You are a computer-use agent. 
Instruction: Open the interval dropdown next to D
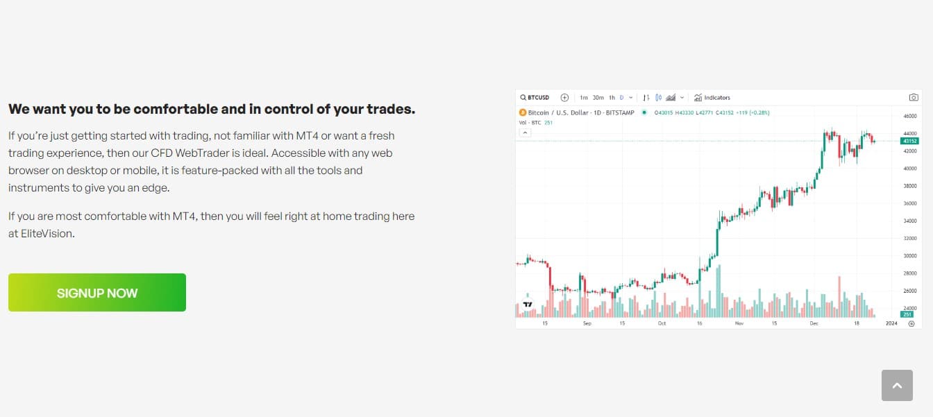(x=630, y=97)
